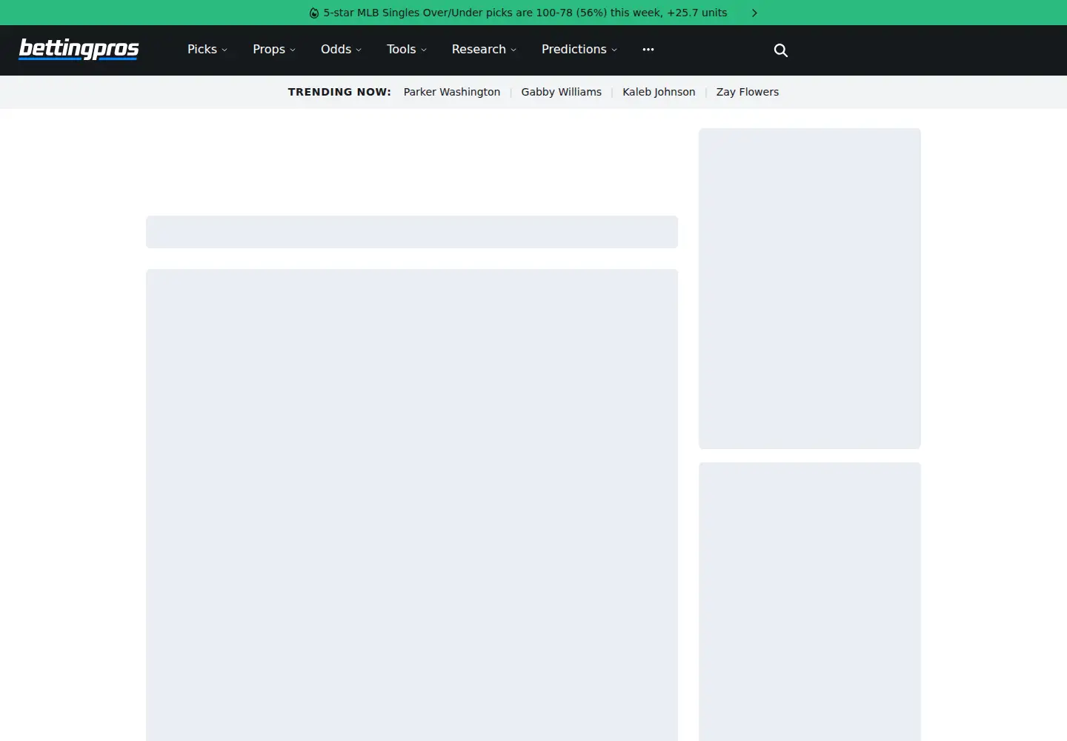Screen dimensions: 1067x741
Task: Expand the Props dropdown menu
Action: coord(274,50)
